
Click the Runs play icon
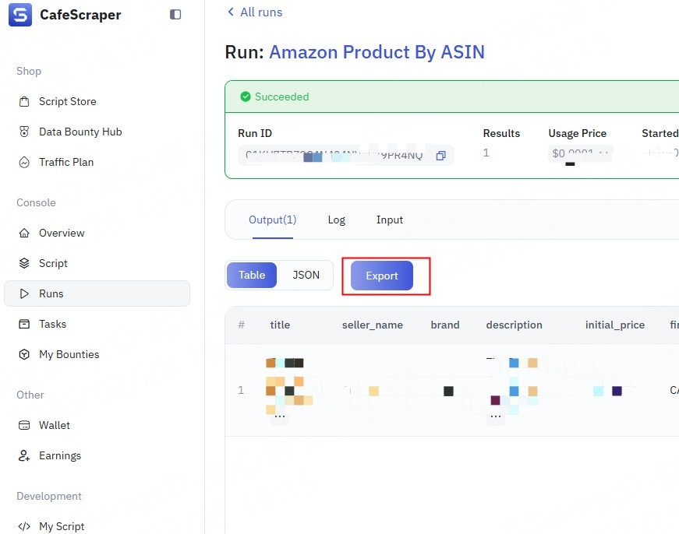pos(24,293)
